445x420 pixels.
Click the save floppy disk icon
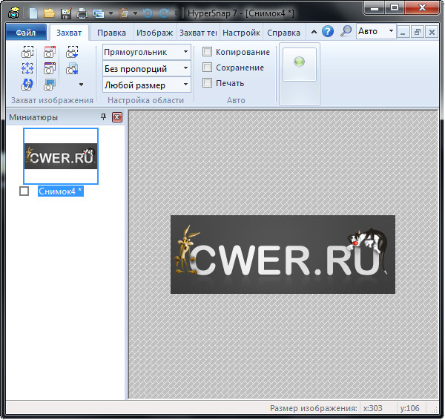(65, 13)
